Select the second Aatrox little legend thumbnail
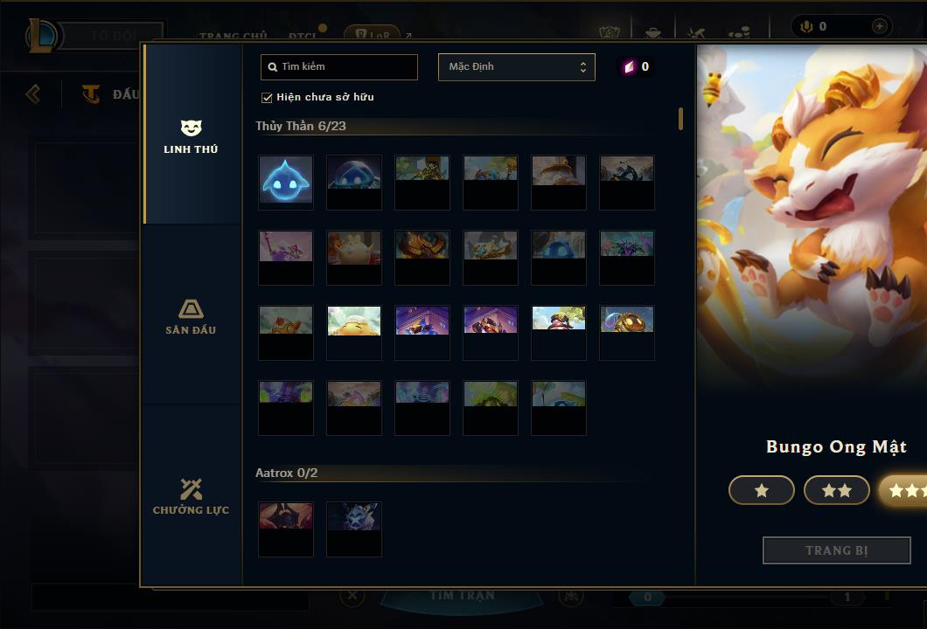The width and height of the screenshot is (927, 629). (354, 529)
